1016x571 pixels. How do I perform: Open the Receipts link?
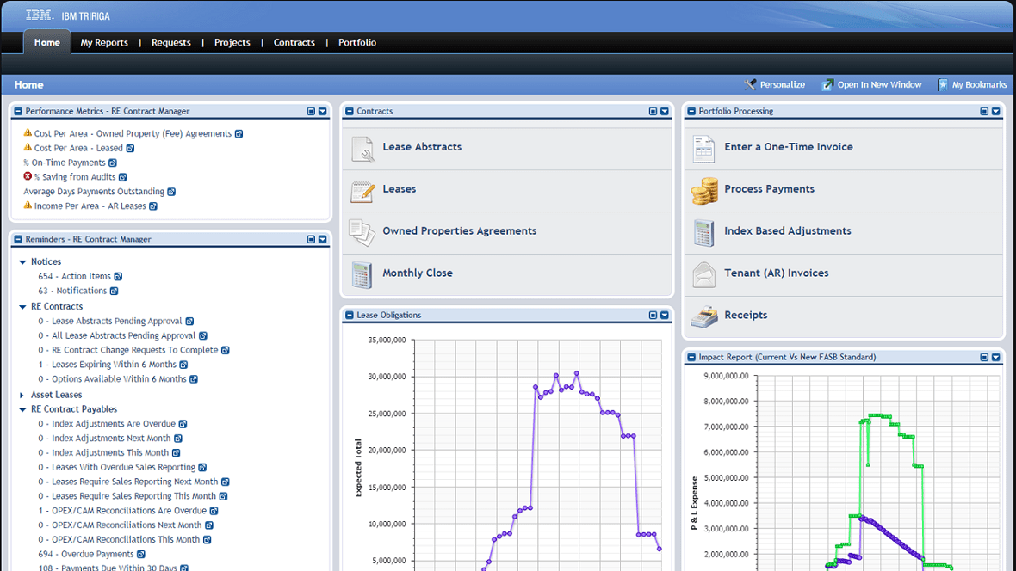tap(746, 316)
